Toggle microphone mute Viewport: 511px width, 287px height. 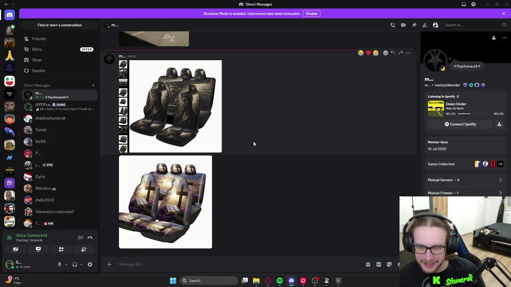pyautogui.click(x=59, y=265)
